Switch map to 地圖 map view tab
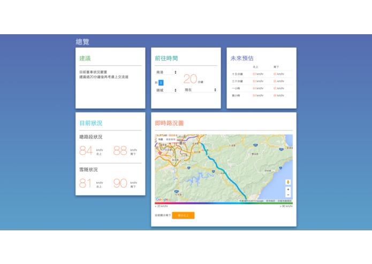This screenshot has width=372, height=264. coord(161,139)
